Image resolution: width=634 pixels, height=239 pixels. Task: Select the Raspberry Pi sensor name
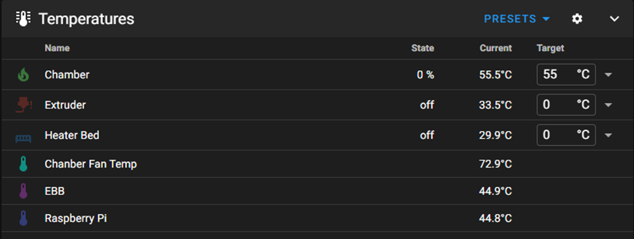click(x=75, y=218)
